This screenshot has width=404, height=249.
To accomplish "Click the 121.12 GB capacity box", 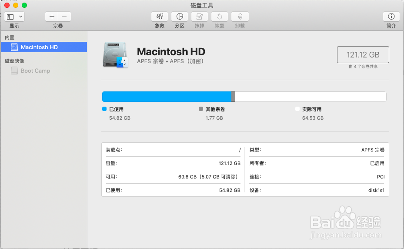I will click(x=363, y=55).
